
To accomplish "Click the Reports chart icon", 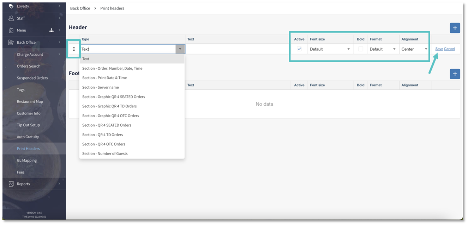I will click(11, 184).
